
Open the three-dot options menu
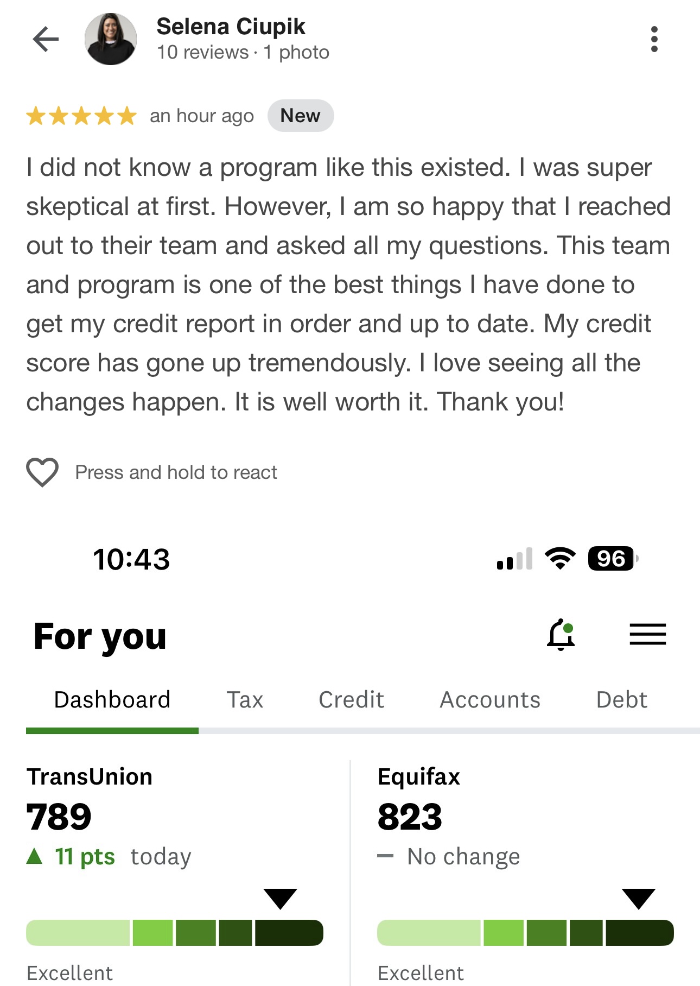[x=654, y=39]
